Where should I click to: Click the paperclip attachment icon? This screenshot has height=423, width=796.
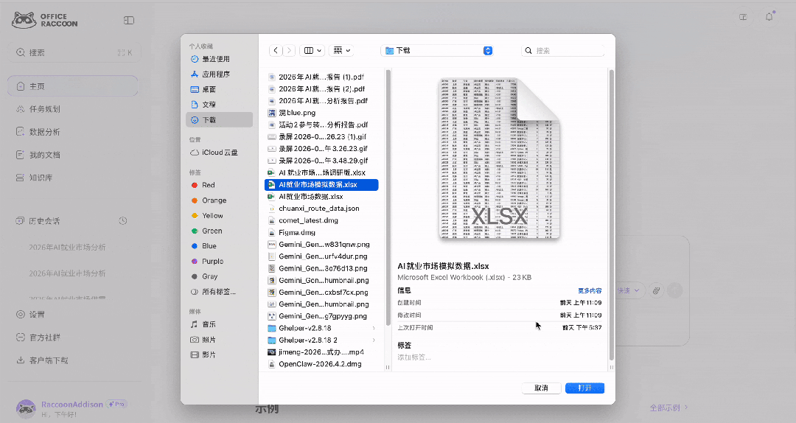point(657,290)
